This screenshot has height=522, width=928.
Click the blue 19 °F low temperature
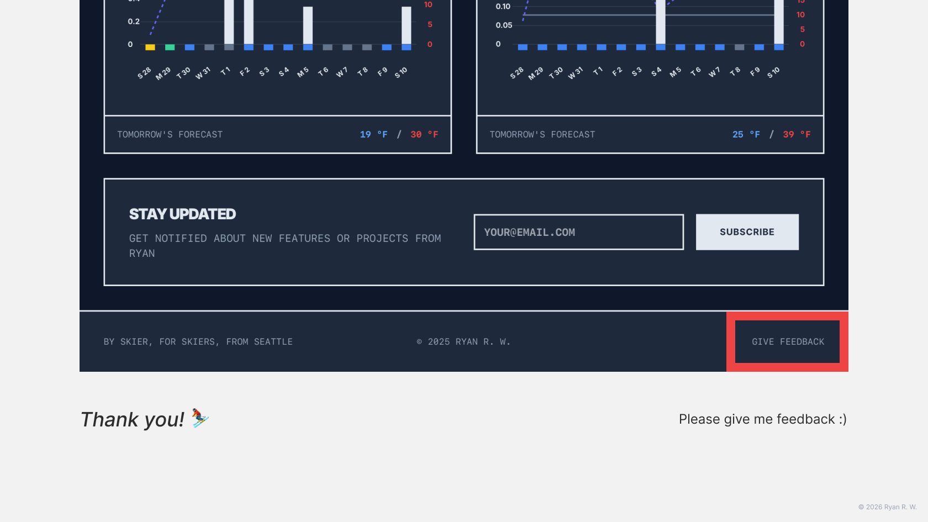point(373,134)
